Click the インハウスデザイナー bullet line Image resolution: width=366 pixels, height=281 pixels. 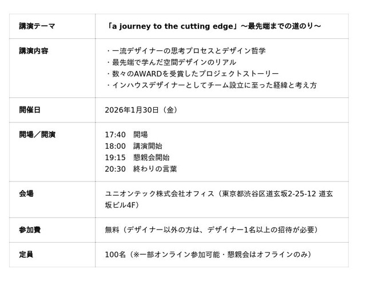click(211, 85)
